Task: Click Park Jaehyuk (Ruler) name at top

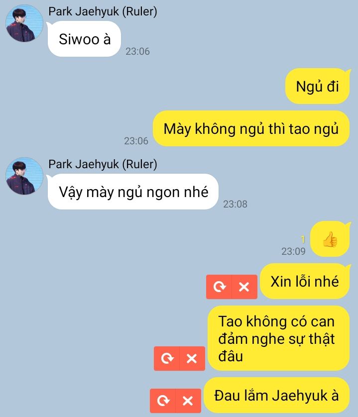Action: (103, 11)
